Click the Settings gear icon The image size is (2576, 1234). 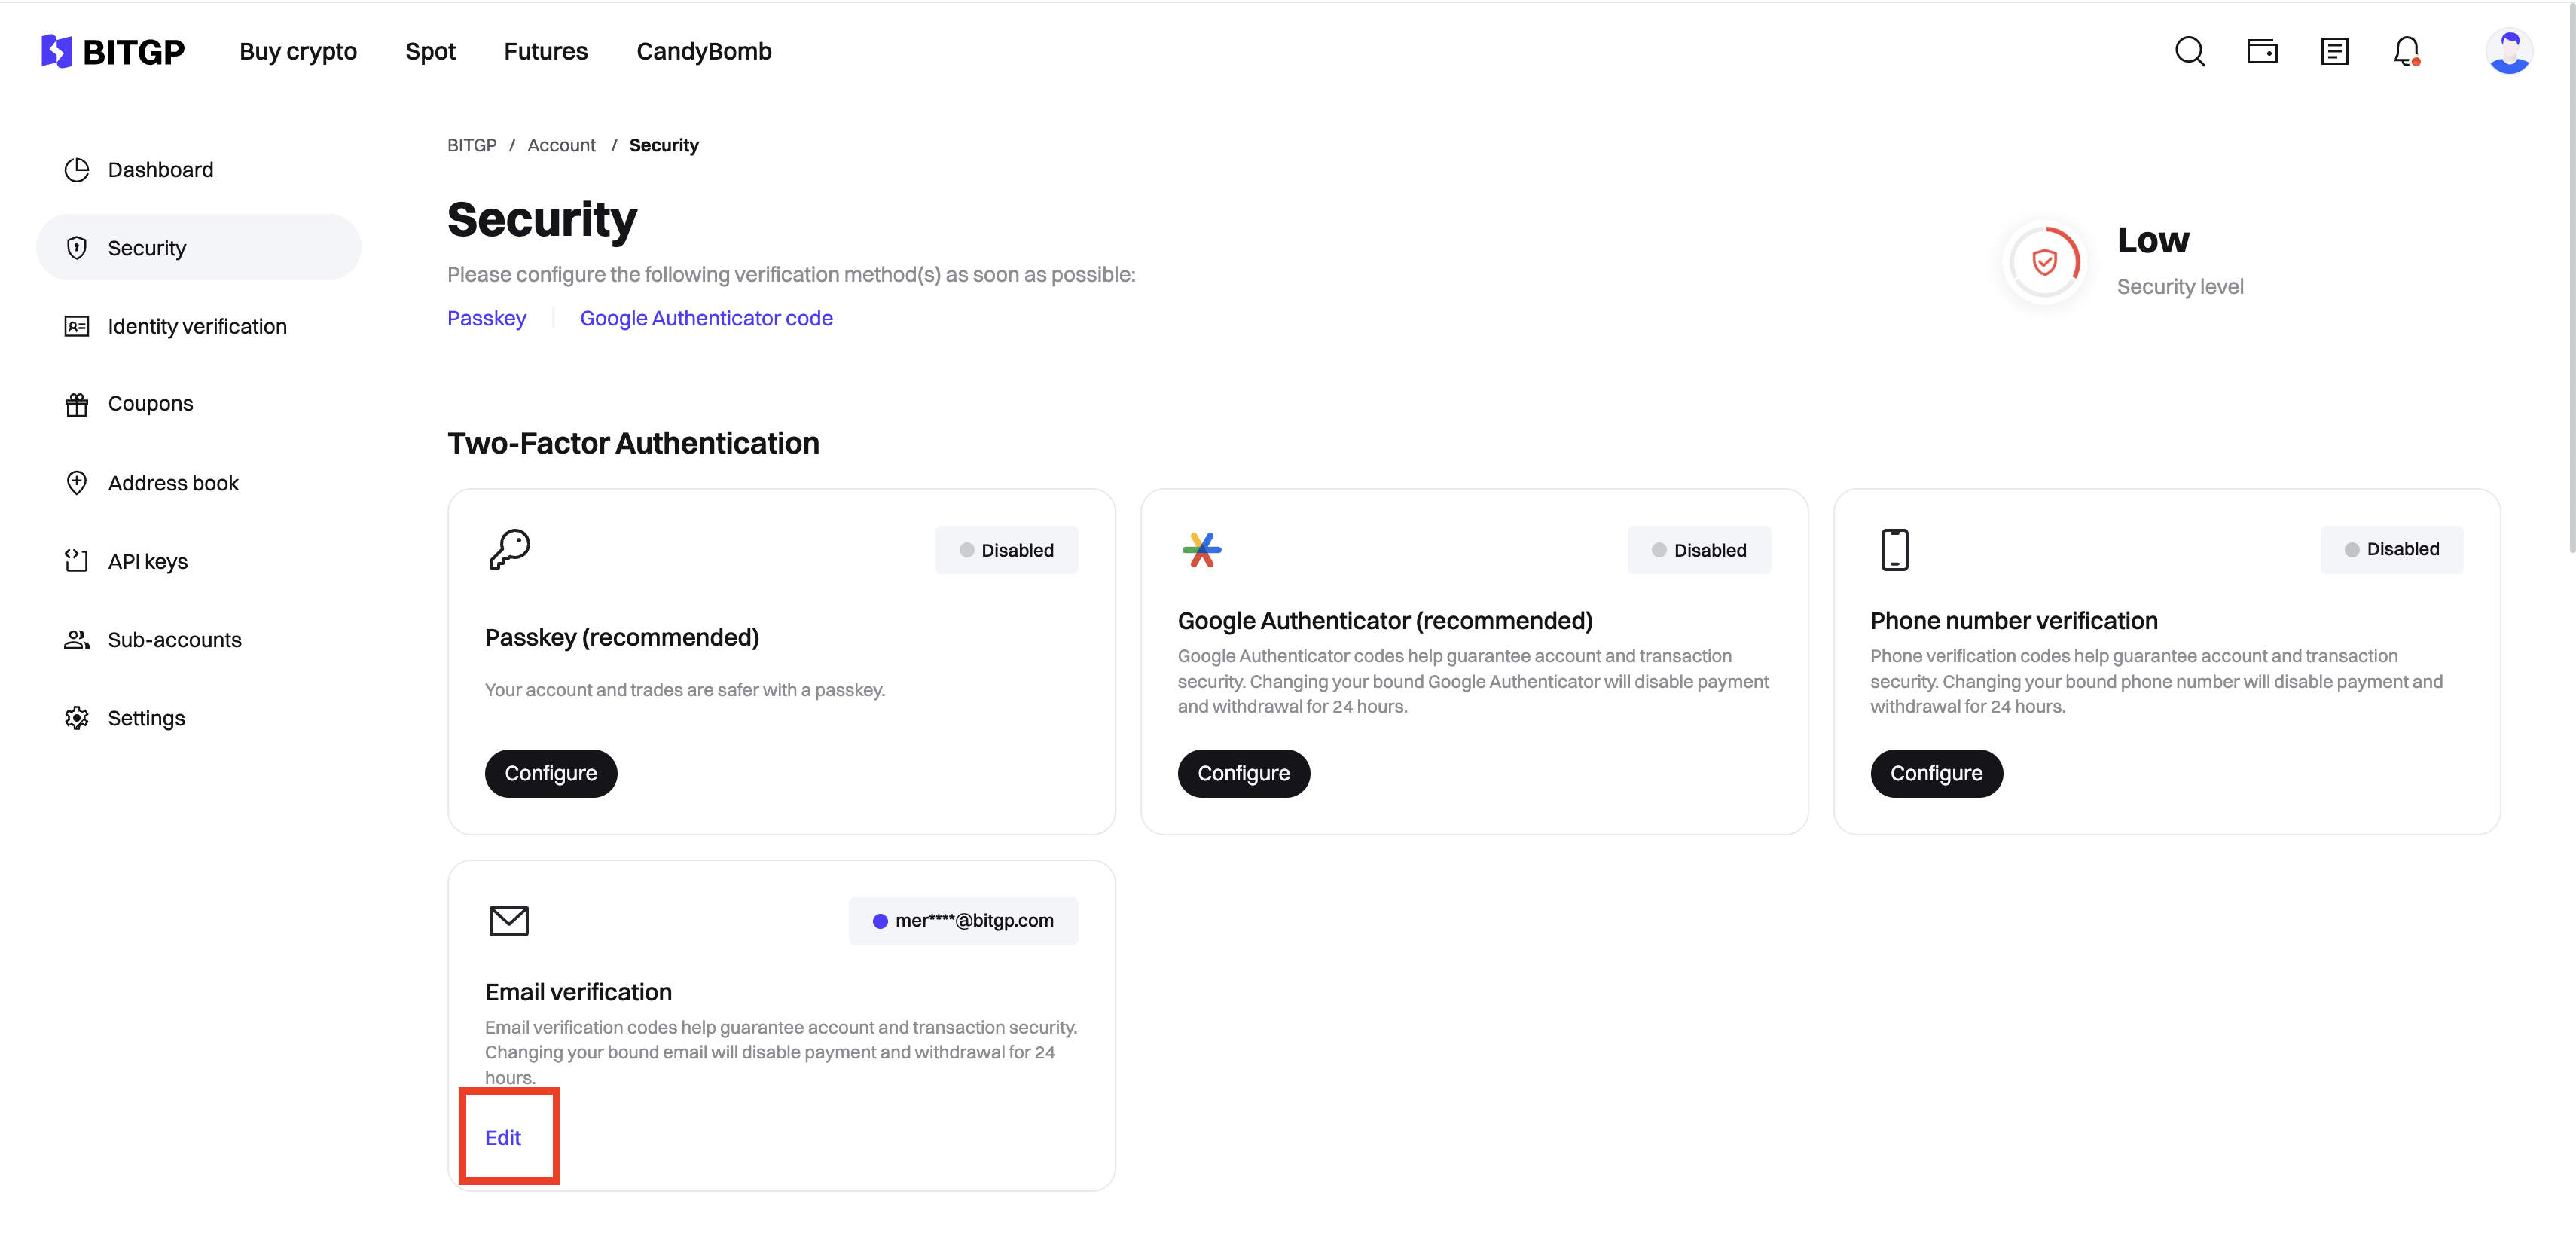click(x=77, y=718)
